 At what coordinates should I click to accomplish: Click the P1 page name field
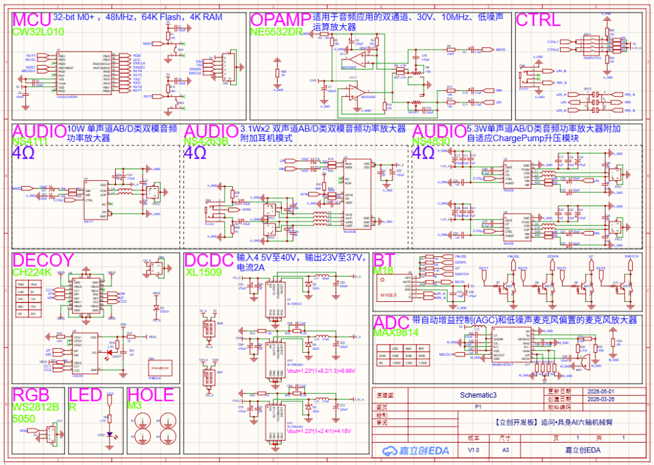tap(478, 407)
